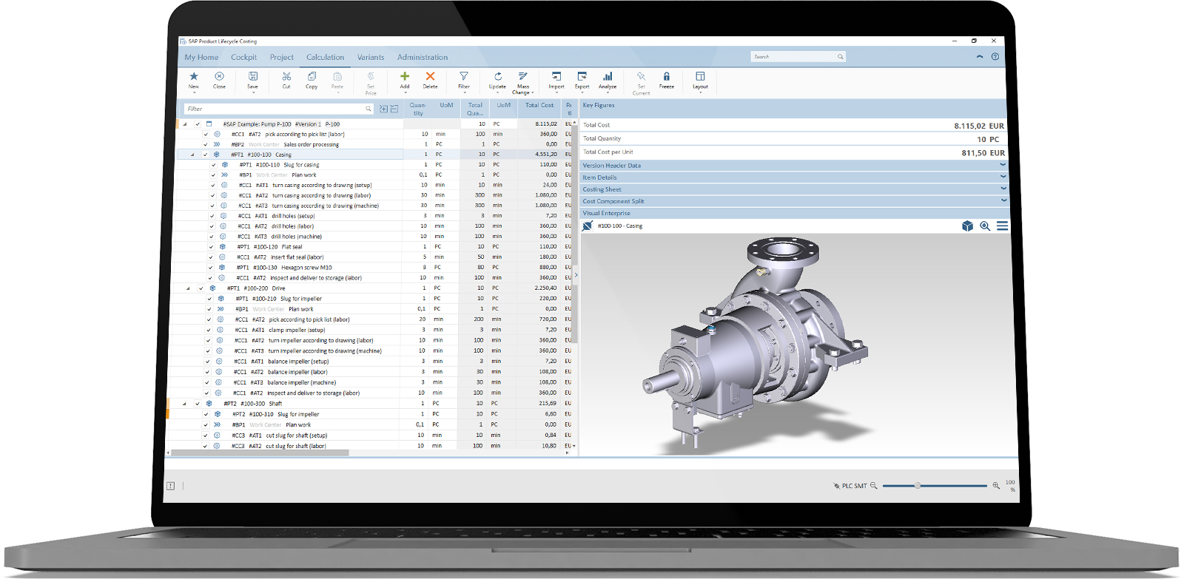Collapse the #100-200 Drive tree node
Viewport: 1184px width, 579px height.
(188, 288)
